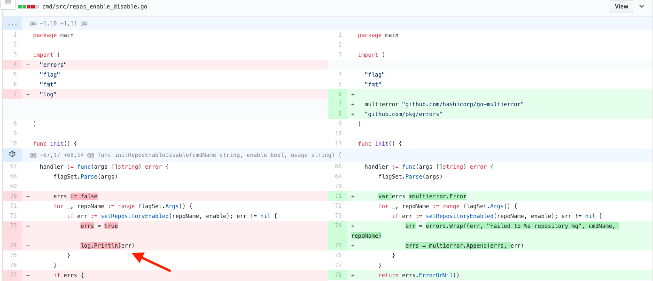Click "flagSet.Parse(args)" on new line 69

[x=410, y=176]
